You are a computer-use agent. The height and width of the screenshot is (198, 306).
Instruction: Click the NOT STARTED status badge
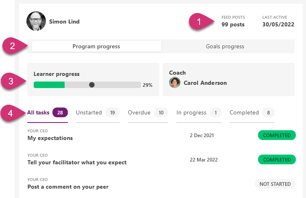pyautogui.click(x=275, y=184)
